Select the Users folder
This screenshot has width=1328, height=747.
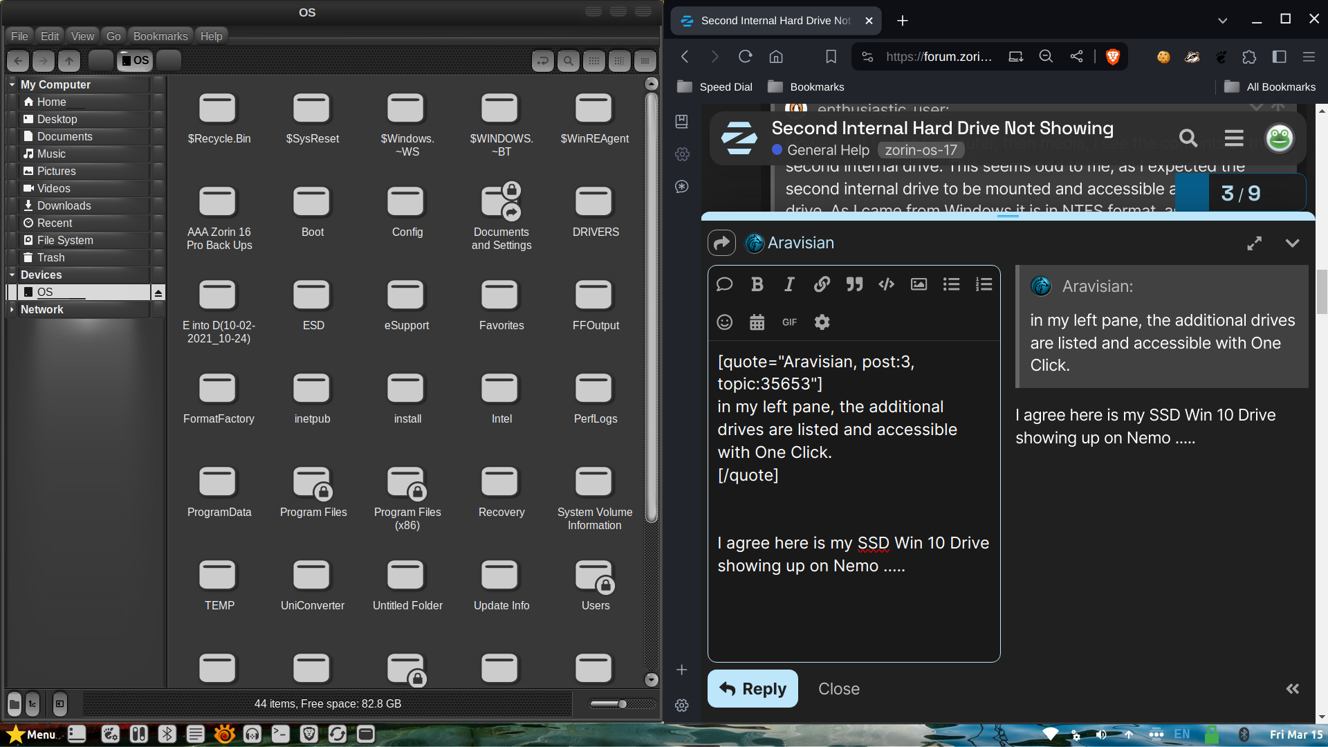click(595, 584)
